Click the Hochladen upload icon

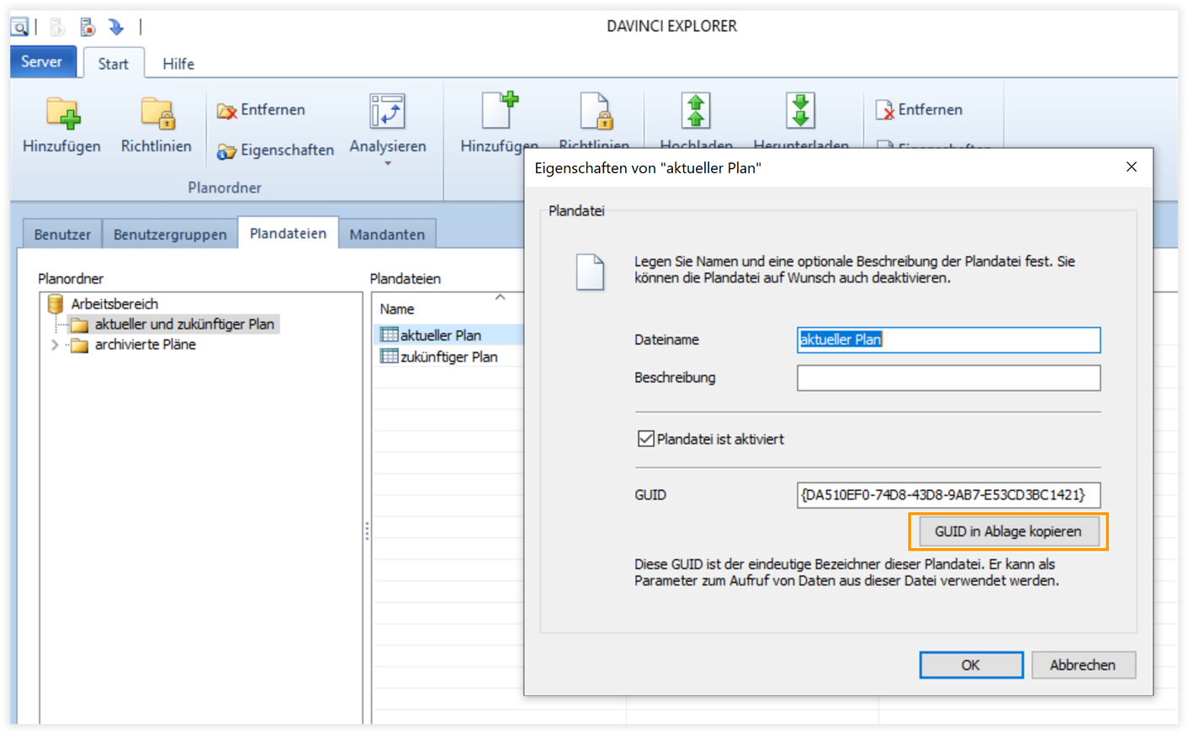pos(696,111)
